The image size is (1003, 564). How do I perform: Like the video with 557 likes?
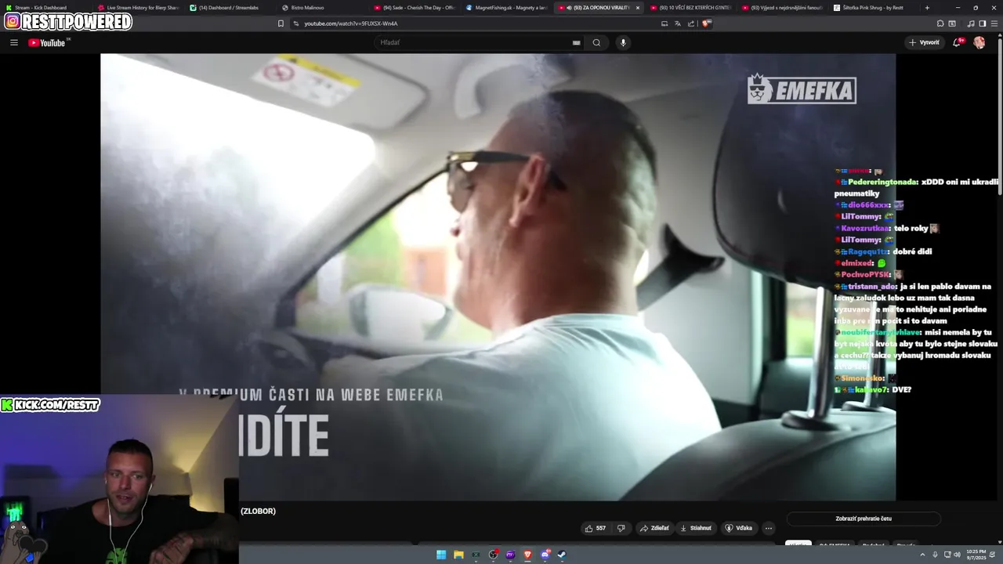coord(596,528)
